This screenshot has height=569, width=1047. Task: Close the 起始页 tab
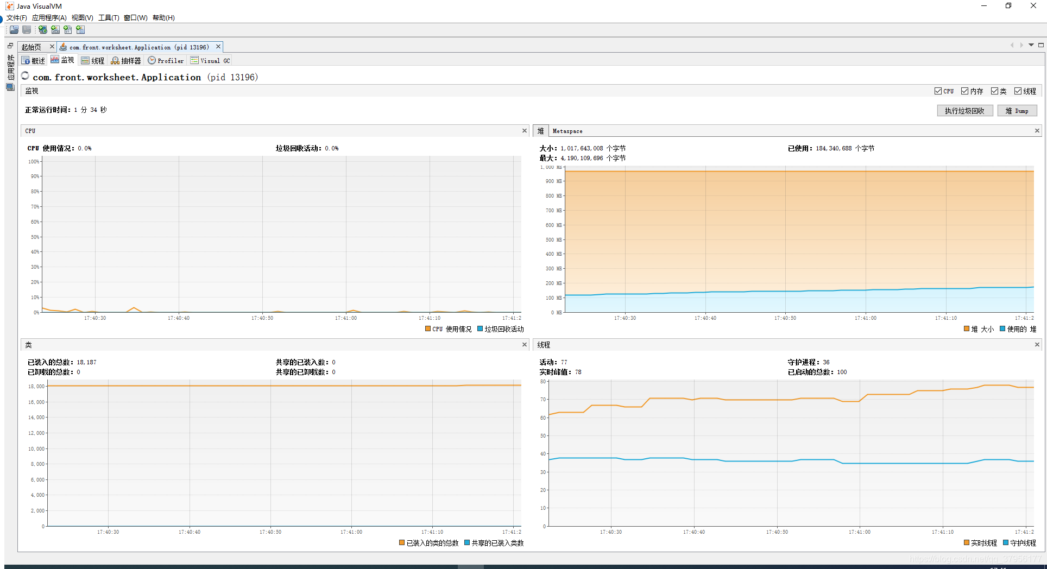coord(52,47)
